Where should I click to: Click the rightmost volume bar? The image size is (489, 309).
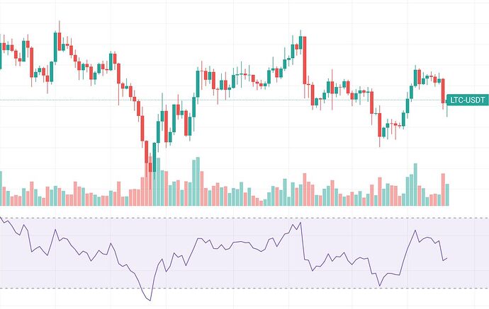[x=447, y=194]
